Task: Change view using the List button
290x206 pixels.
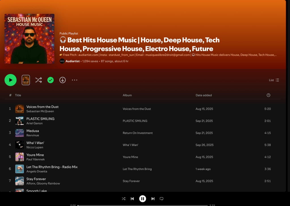Action: (274, 80)
